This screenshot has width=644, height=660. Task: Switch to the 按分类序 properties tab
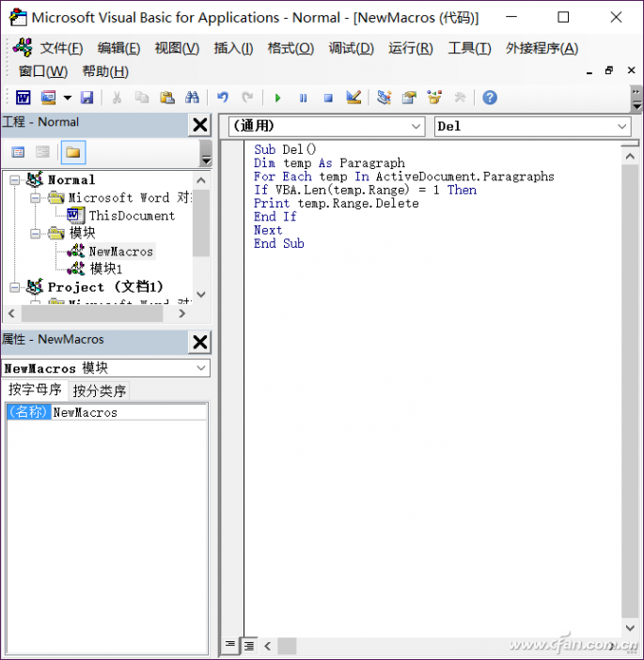(99, 391)
